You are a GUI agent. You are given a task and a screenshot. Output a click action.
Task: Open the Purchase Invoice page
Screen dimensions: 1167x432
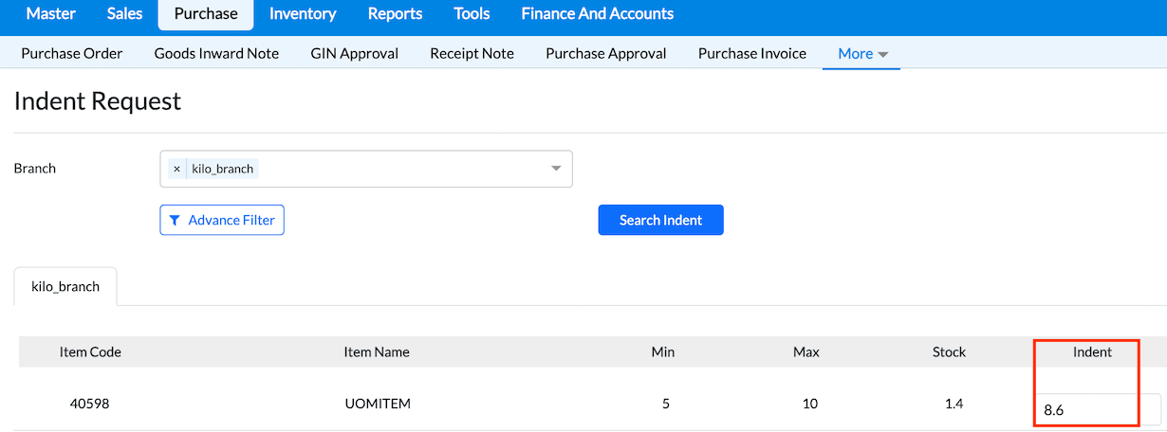pyautogui.click(x=751, y=53)
